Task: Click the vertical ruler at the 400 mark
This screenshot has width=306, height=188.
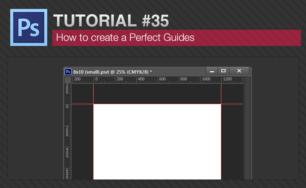Action: (x=67, y=152)
